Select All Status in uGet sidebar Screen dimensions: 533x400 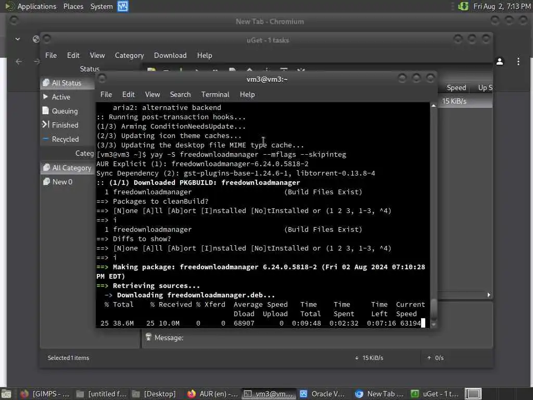tap(67, 83)
